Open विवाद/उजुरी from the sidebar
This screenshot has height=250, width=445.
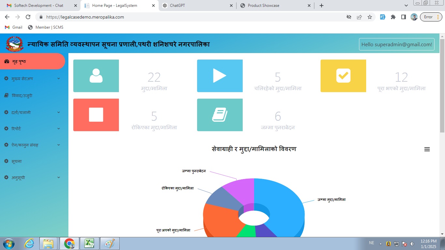click(22, 96)
